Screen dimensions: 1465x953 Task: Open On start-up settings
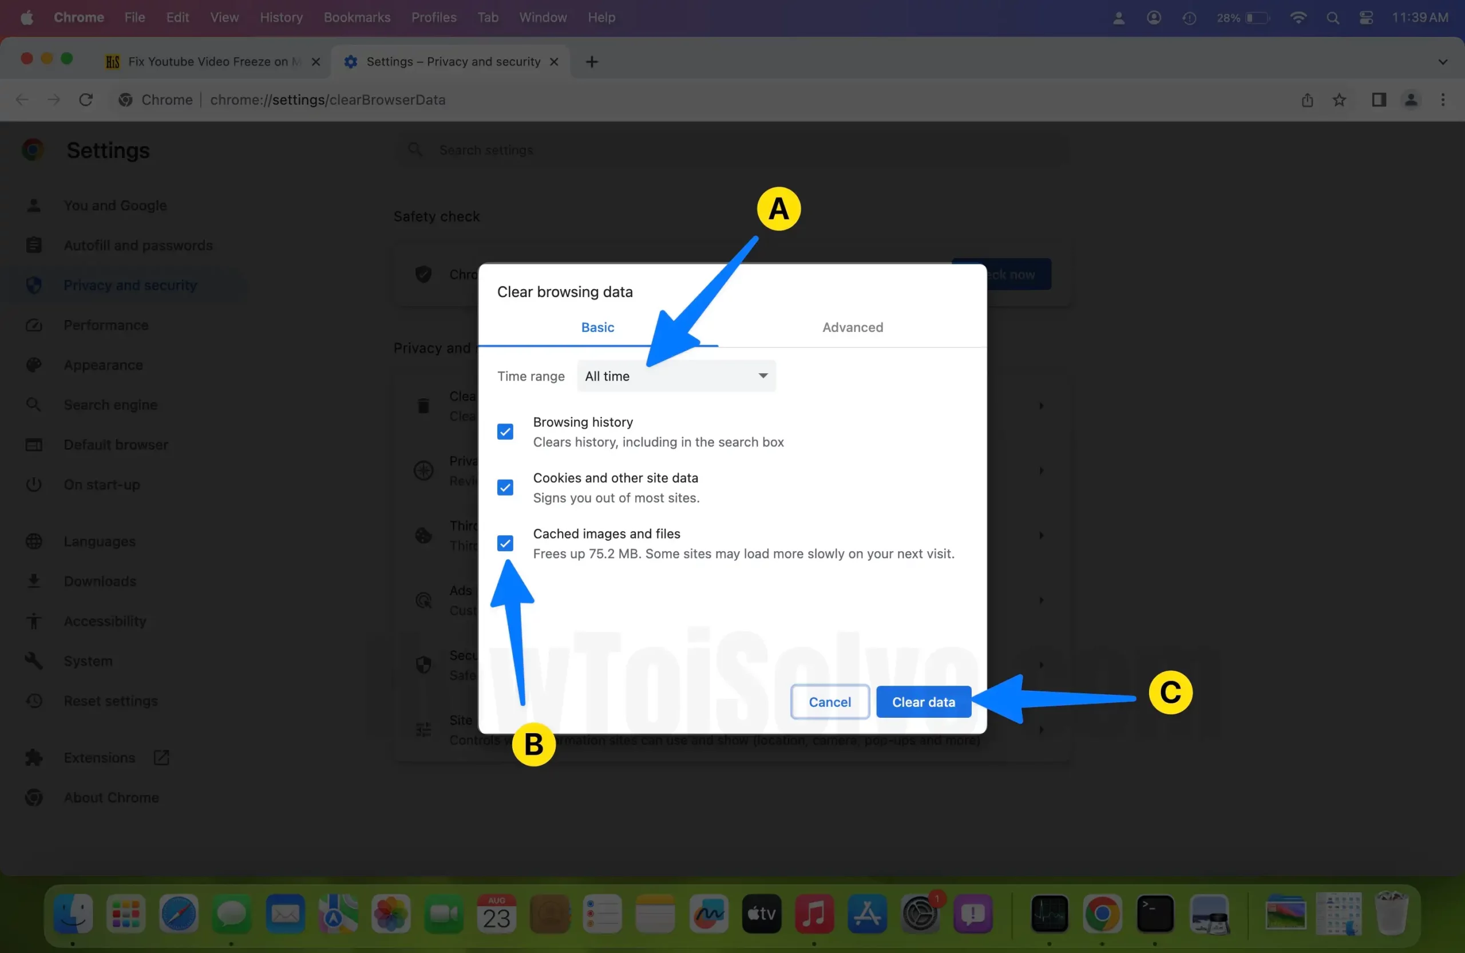coord(101,484)
